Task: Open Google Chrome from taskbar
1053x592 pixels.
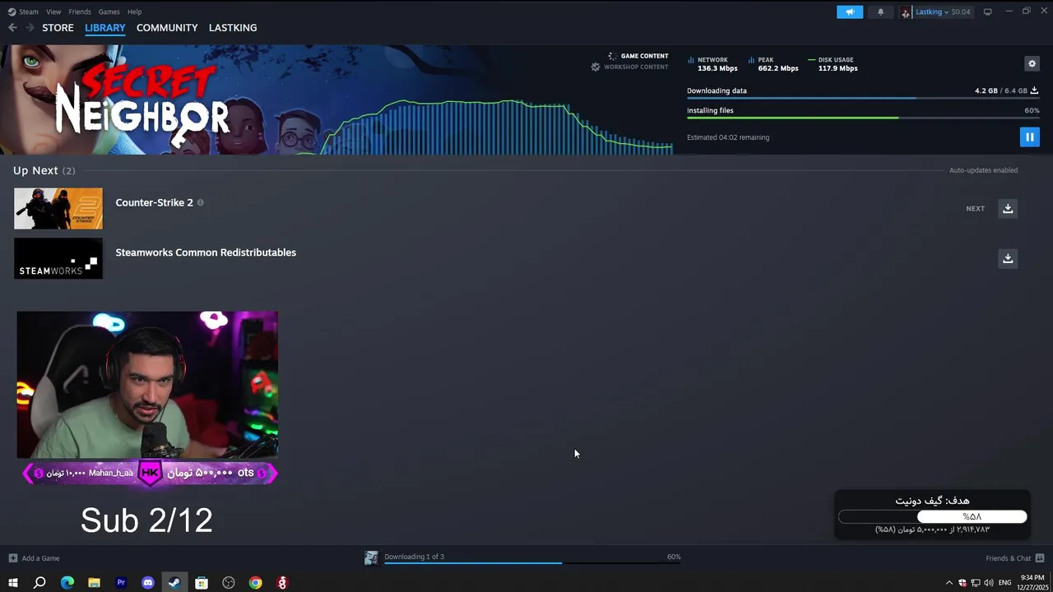Action: click(x=256, y=582)
